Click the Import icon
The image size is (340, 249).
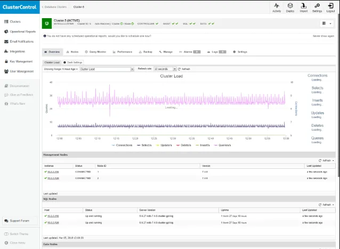pyautogui.click(x=304, y=7)
